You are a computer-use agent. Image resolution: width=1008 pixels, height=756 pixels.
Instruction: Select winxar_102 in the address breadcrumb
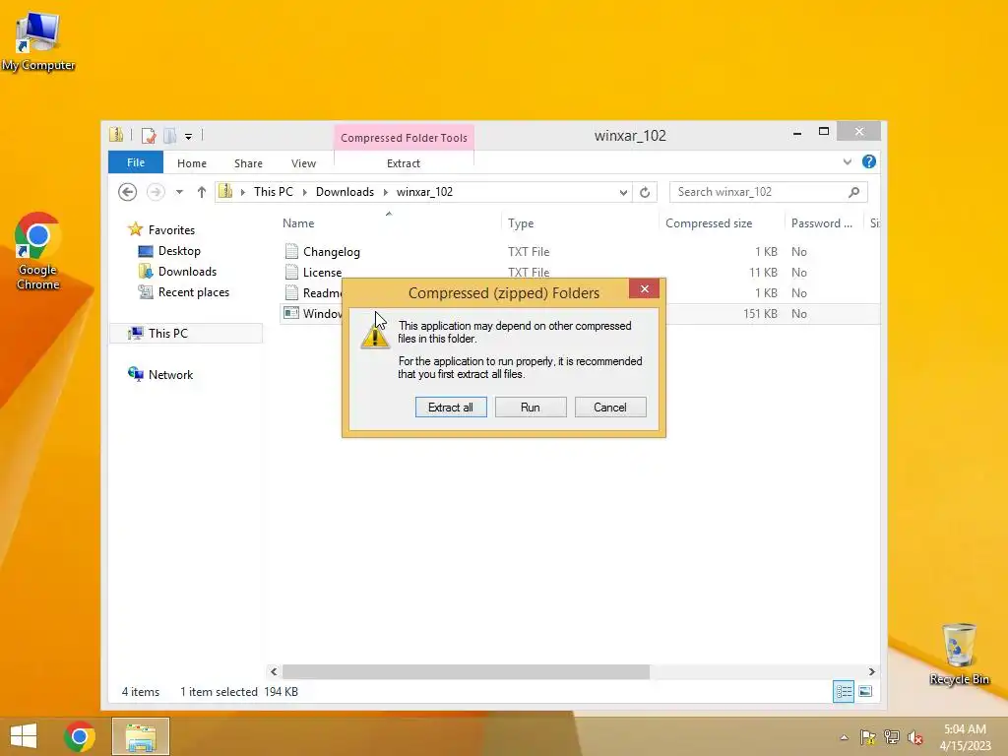coord(424,192)
